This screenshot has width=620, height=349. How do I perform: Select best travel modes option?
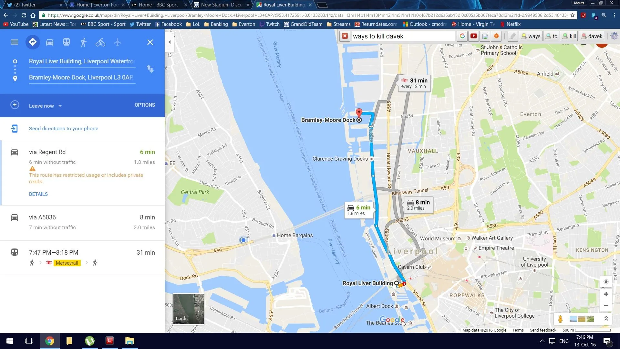(x=33, y=42)
